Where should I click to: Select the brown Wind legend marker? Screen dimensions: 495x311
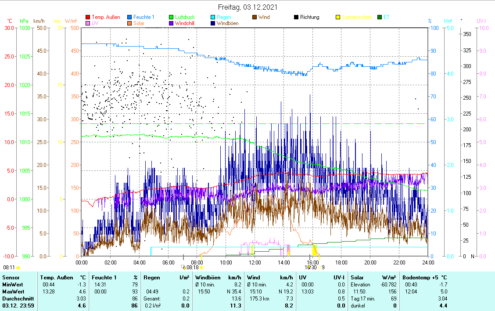[x=255, y=18]
